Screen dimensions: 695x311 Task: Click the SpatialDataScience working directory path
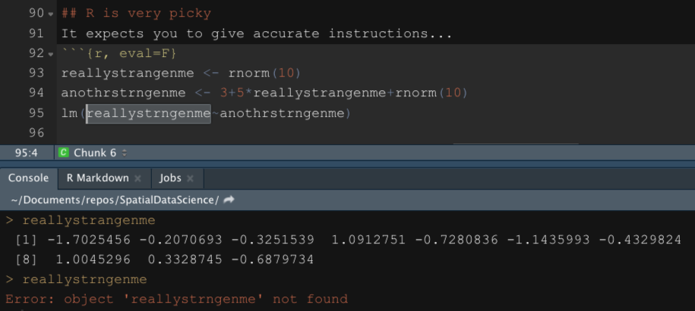tap(114, 199)
